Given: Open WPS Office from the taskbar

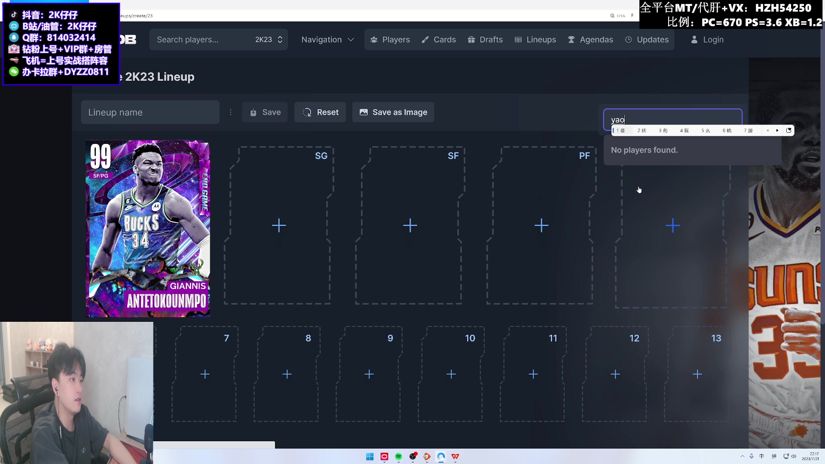Looking at the screenshot, I should click(455, 457).
